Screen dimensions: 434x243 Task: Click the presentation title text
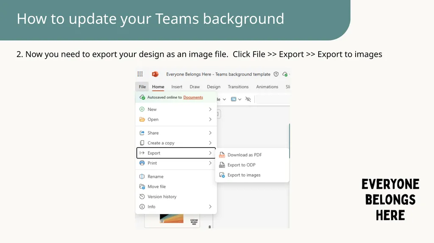218,74
